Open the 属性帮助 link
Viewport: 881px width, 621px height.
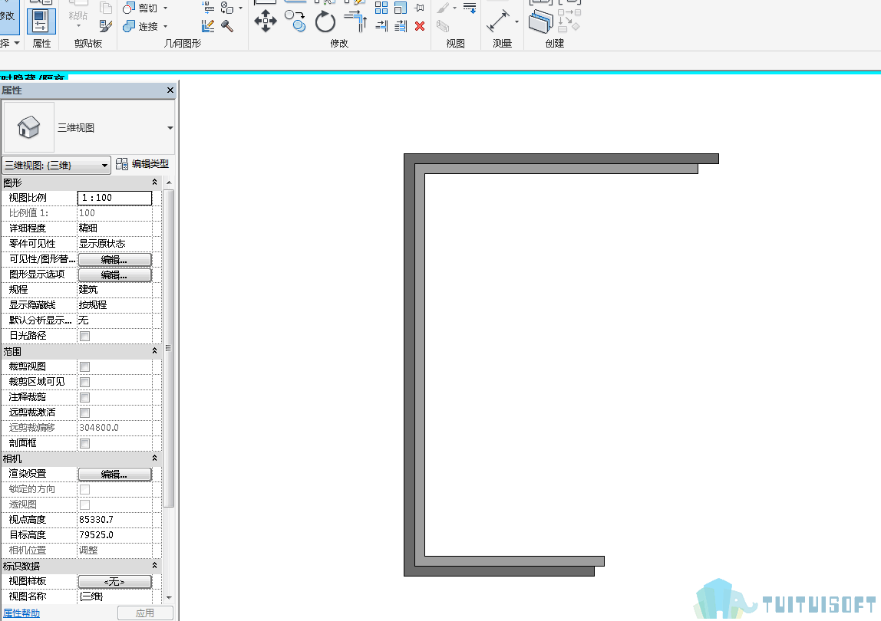[22, 613]
